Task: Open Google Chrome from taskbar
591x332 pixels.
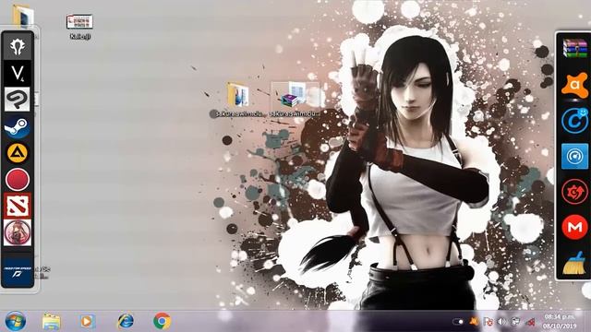Action: point(163,321)
